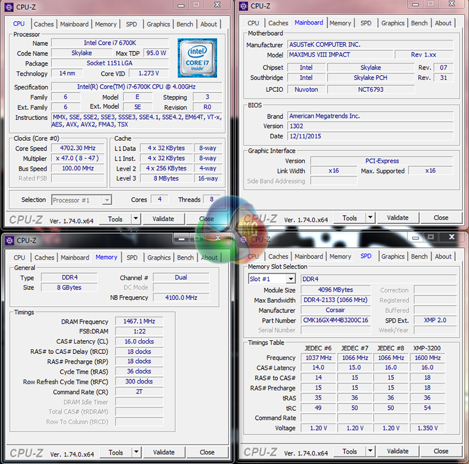This screenshot has width=469, height=464.
Task: Click Tools button in the SPD window
Action: tap(350, 451)
